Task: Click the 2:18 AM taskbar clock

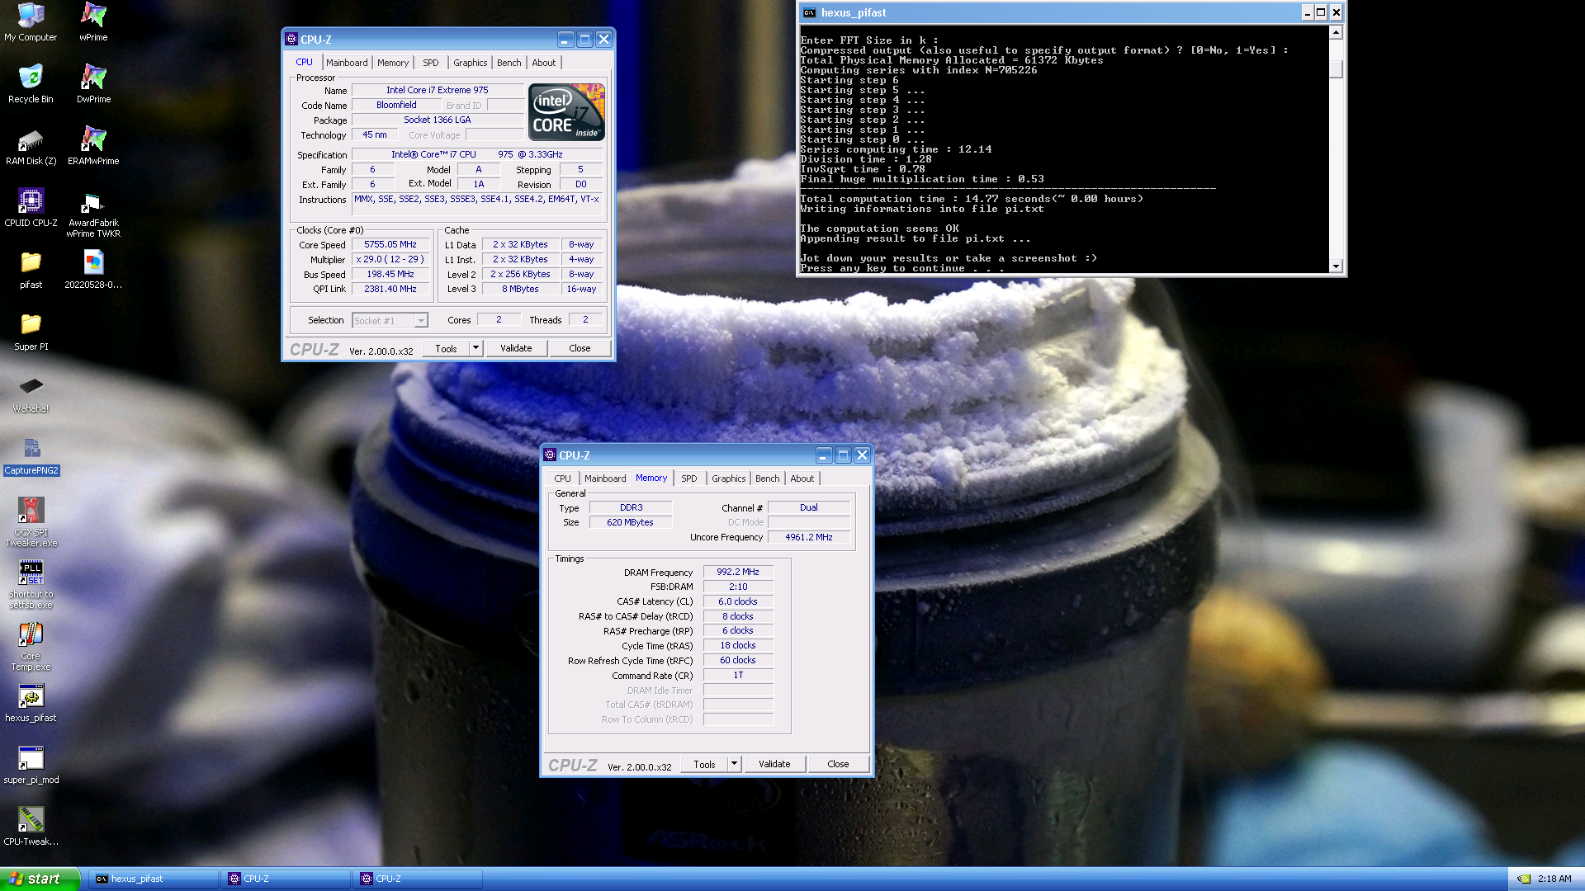Action: coord(1554,879)
